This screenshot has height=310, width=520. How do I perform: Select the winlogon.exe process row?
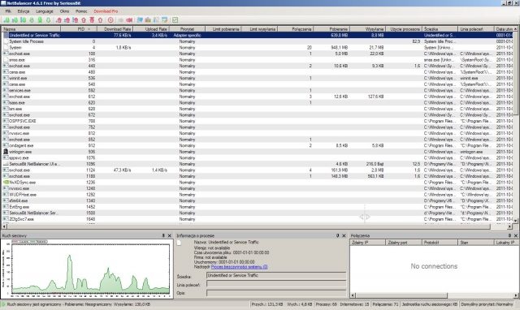pyautogui.click(x=257, y=152)
